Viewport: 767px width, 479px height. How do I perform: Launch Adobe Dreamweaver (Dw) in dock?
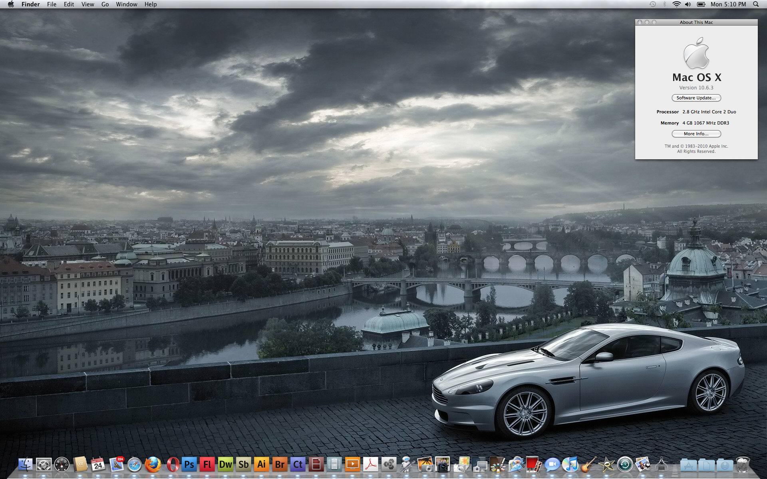(225, 465)
